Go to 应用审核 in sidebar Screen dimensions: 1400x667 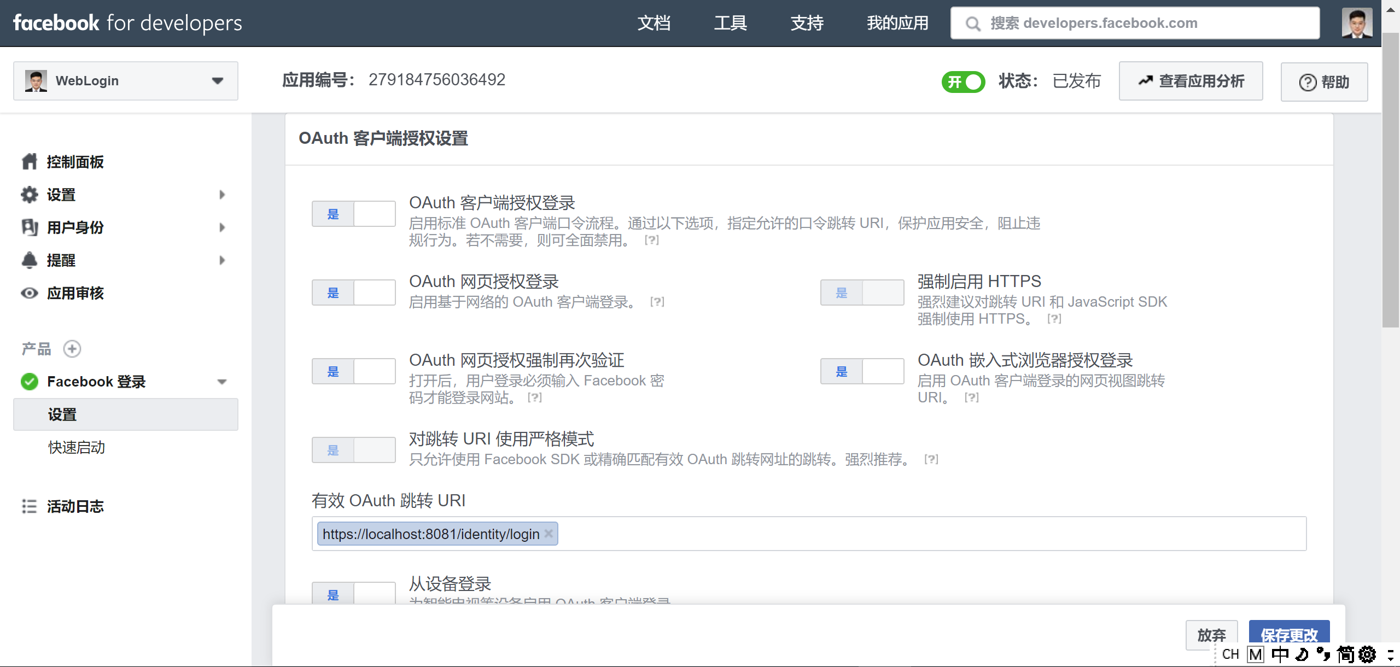[75, 293]
